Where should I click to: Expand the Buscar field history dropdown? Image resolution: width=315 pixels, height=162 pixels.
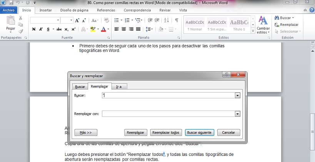(x=237, y=96)
